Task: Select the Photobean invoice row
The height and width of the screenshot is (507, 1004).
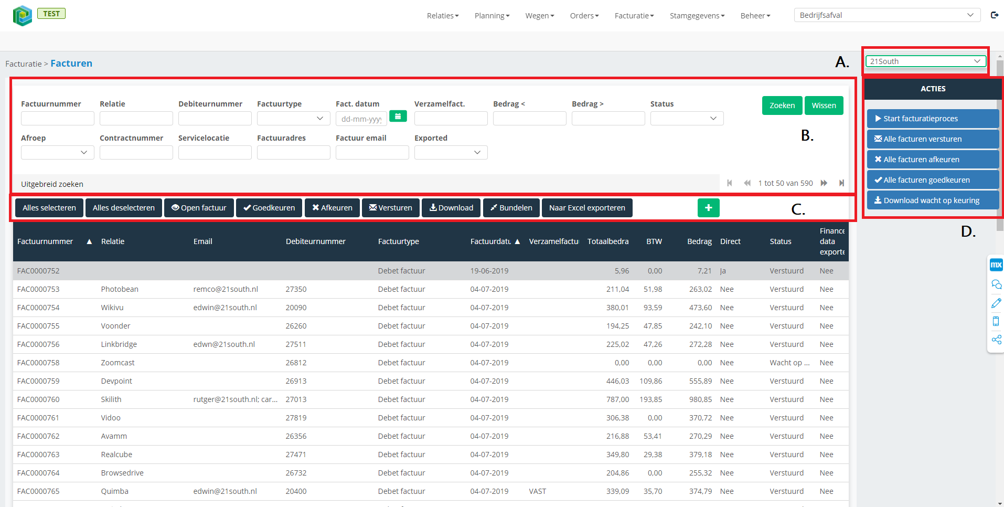Action: click(x=431, y=289)
